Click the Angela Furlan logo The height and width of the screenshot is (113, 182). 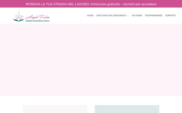point(31,16)
